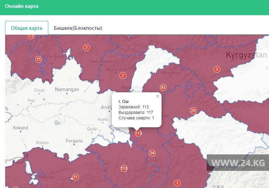The image size is (269, 188).
Task: Close the г. Ош info popup
Action: click(x=157, y=96)
